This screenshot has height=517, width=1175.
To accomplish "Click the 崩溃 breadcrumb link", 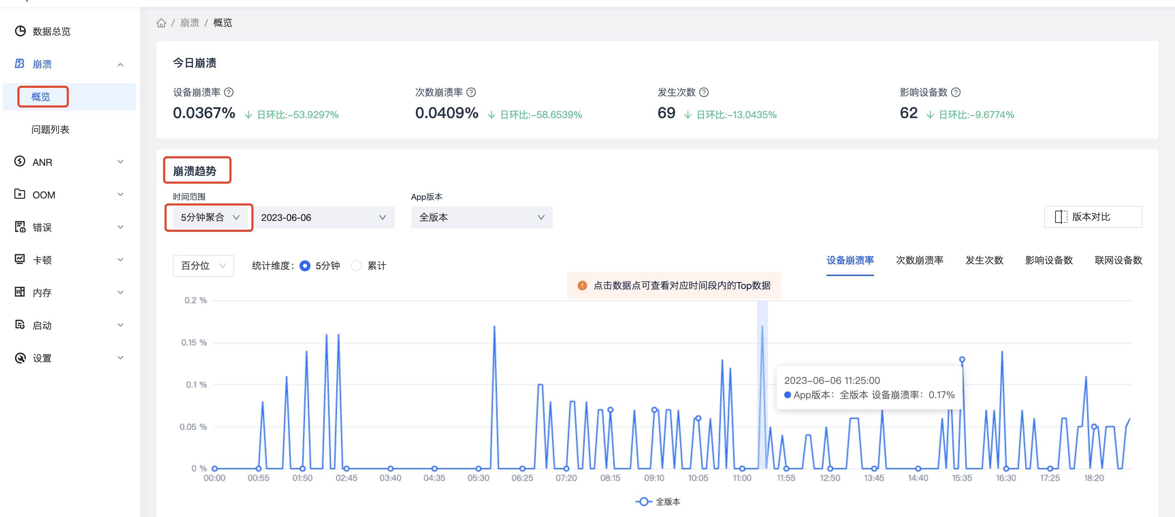I will pyautogui.click(x=189, y=23).
